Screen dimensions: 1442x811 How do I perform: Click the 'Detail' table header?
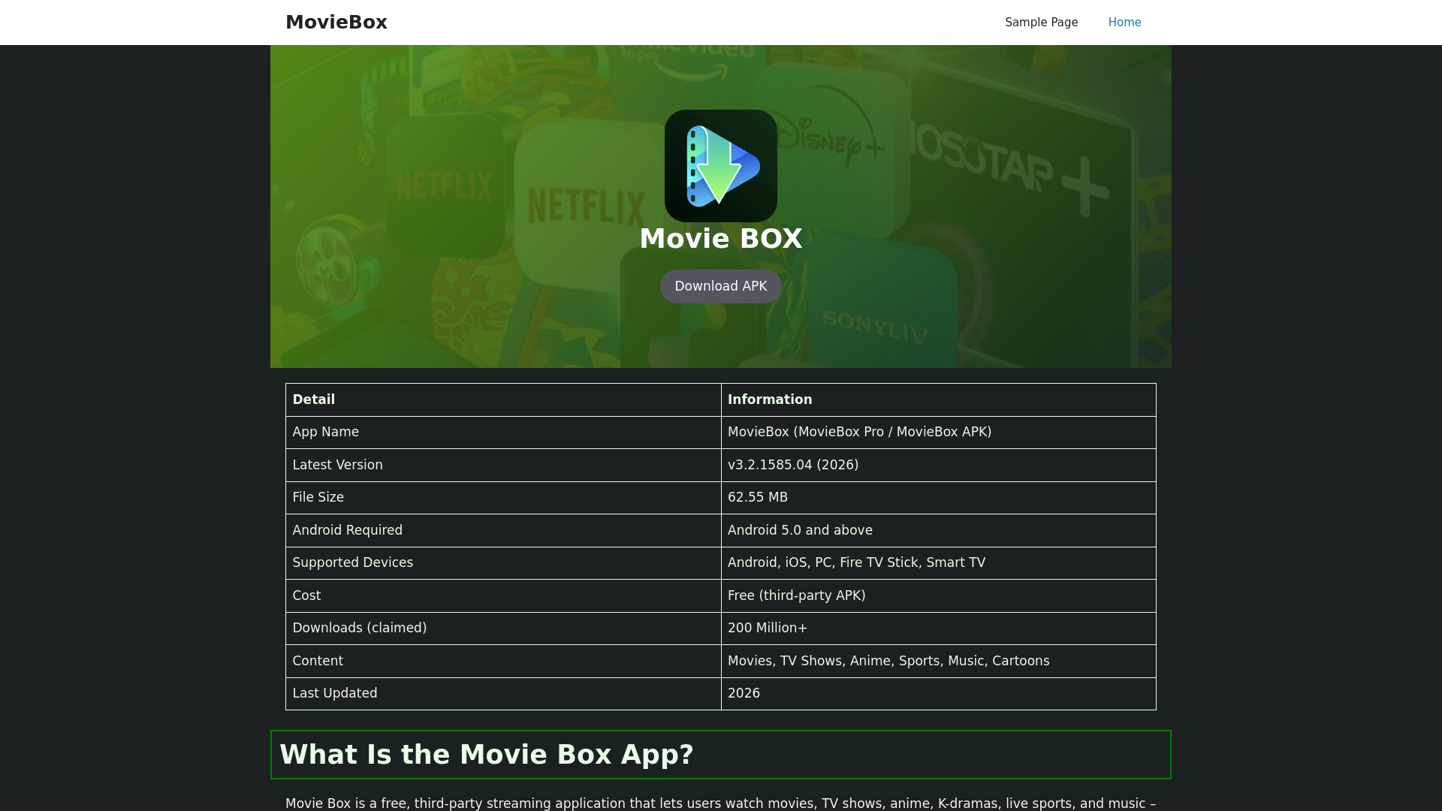click(503, 399)
